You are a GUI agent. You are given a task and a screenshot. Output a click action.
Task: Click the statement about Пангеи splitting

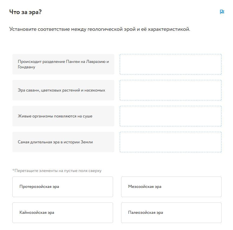pyautogui.click(x=63, y=64)
